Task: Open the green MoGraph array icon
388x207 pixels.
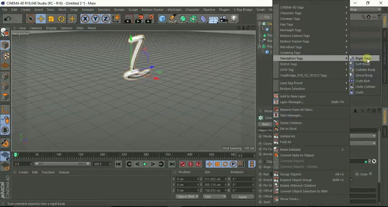Action: pyautogui.click(x=193, y=19)
